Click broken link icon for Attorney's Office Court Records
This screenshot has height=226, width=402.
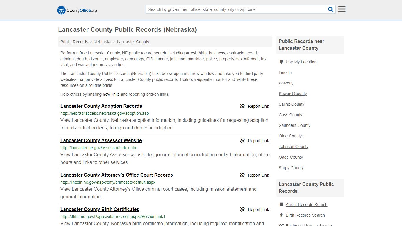coord(242,175)
